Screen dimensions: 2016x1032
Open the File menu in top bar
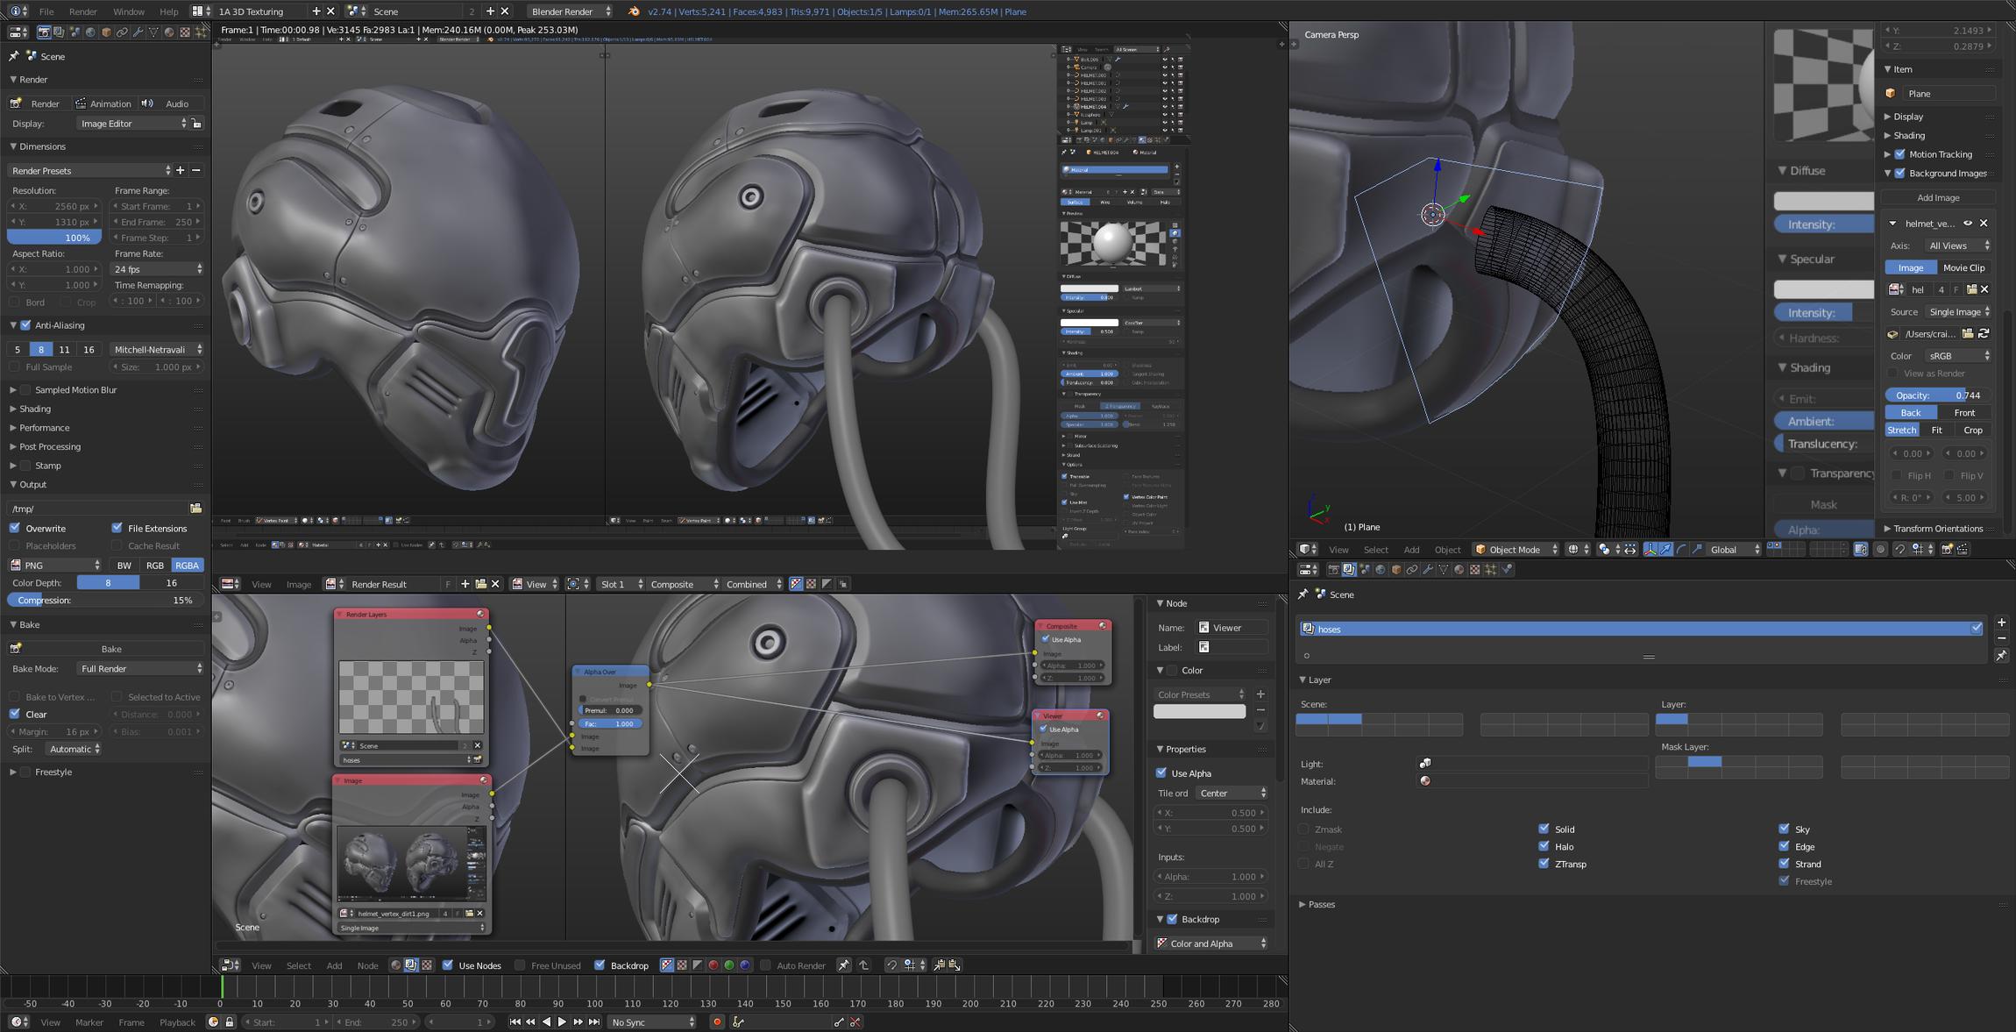click(46, 11)
